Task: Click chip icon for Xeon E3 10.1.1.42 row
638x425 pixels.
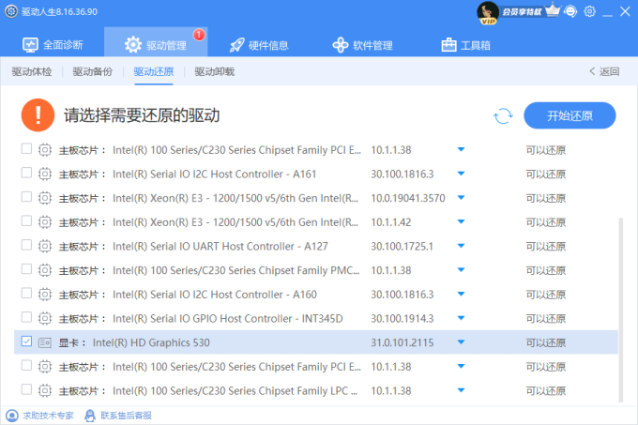Action: tap(45, 222)
